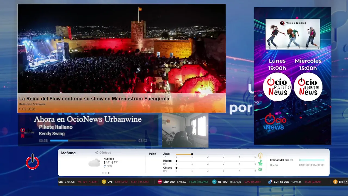Click the song progress bar

[93, 141]
